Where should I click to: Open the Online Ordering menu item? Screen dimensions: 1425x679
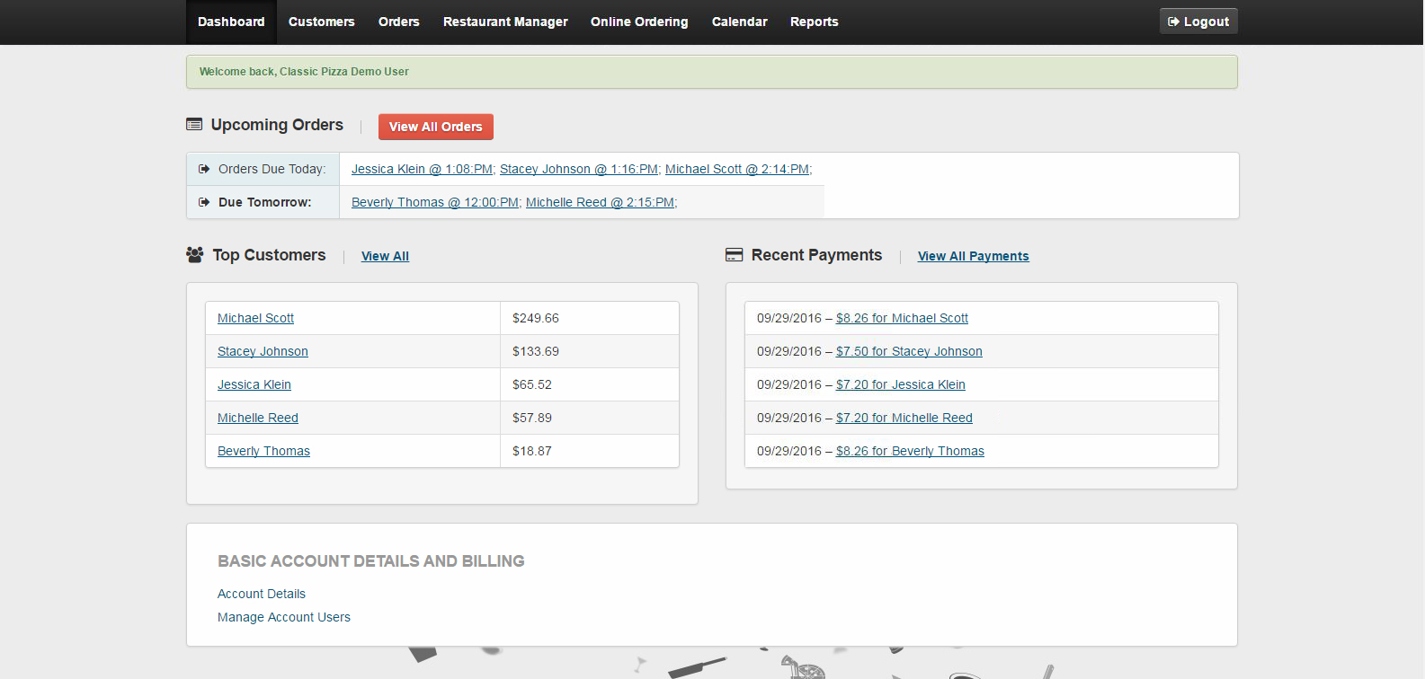pyautogui.click(x=638, y=22)
